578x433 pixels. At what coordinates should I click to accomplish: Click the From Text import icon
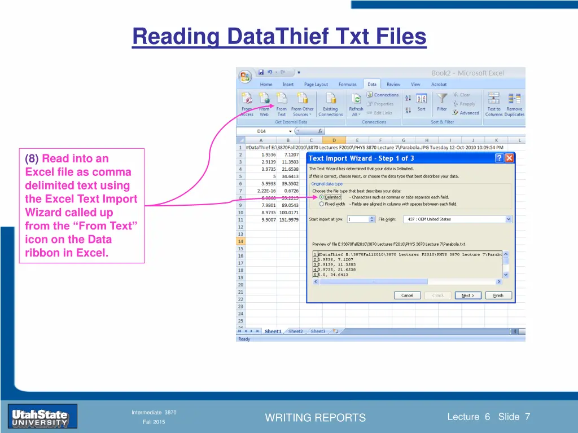(281, 104)
